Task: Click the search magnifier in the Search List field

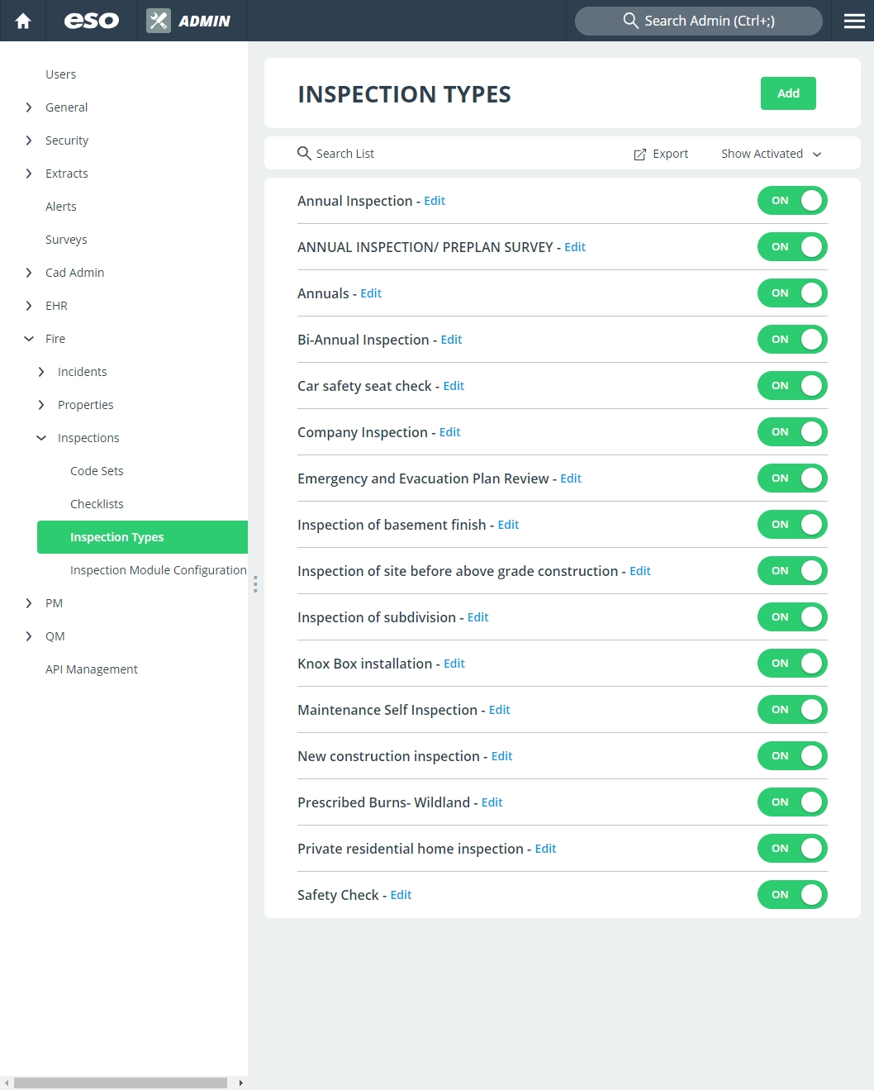Action: coord(305,153)
